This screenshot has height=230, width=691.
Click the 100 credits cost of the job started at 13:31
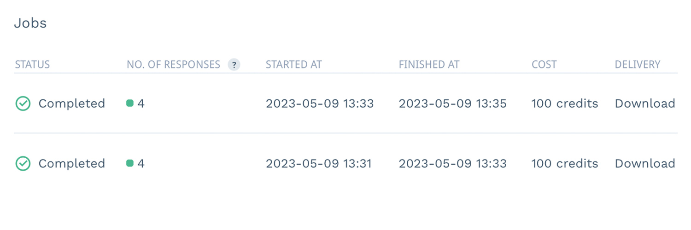564,164
